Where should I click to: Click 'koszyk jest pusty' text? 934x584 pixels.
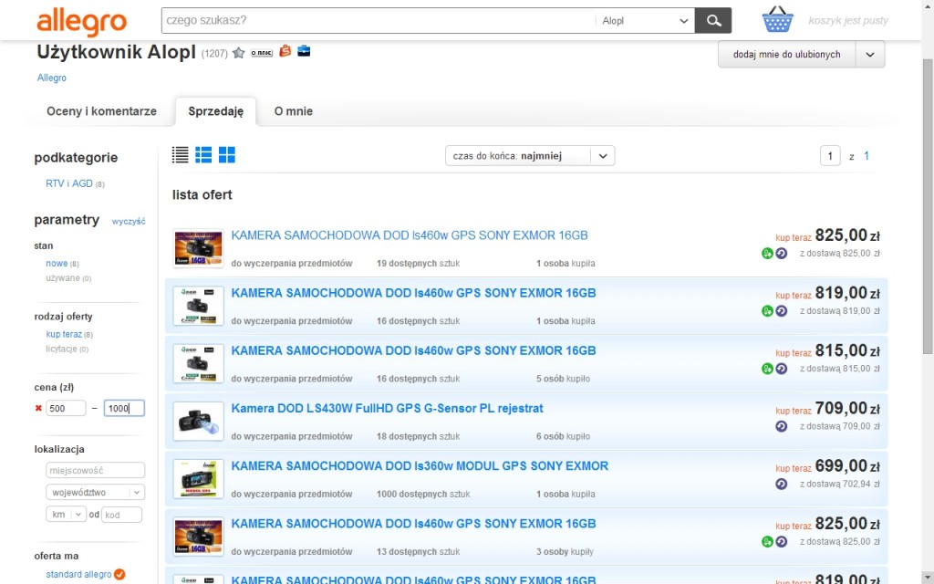(x=848, y=21)
